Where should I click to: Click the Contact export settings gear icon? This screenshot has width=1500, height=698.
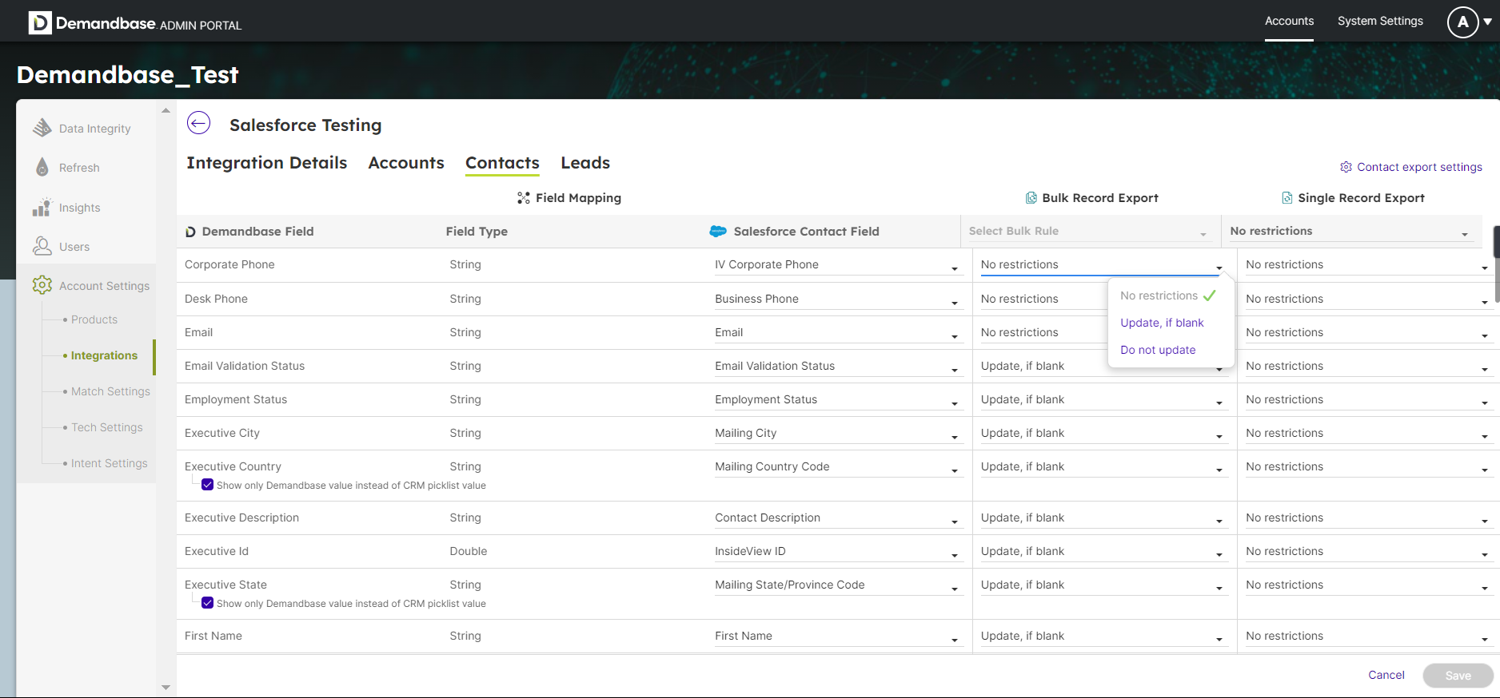[1346, 167]
